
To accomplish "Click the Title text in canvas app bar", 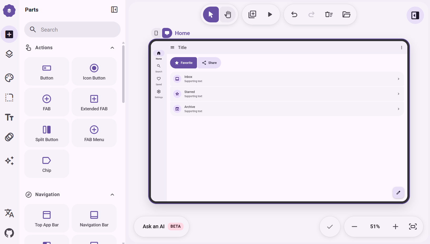I will [x=182, y=48].
